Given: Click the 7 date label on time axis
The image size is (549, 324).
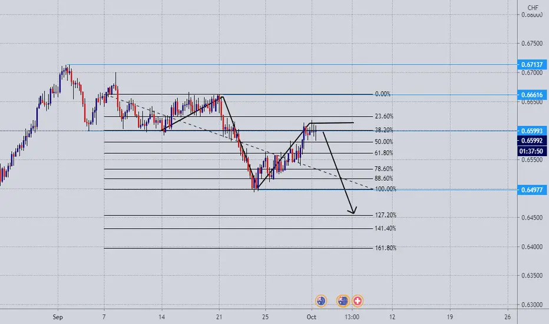Looking at the screenshot, I should tap(104, 317).
